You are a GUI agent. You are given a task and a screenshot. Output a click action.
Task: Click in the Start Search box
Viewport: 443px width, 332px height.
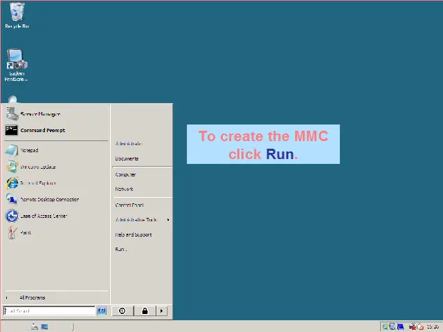pos(49,311)
